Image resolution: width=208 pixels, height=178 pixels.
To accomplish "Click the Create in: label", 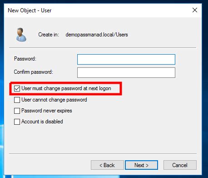I will (49, 35).
